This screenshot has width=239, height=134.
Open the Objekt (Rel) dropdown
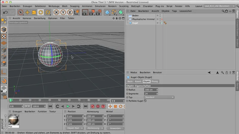point(75,128)
